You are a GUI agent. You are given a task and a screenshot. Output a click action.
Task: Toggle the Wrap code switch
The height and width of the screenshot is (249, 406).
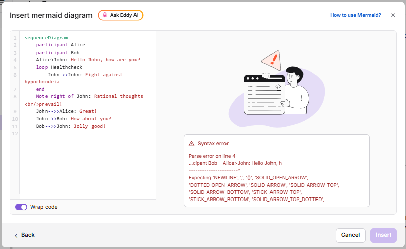pyautogui.click(x=21, y=207)
